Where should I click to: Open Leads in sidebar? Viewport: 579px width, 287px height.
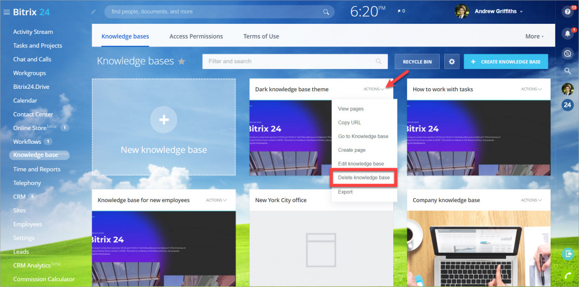point(21,251)
